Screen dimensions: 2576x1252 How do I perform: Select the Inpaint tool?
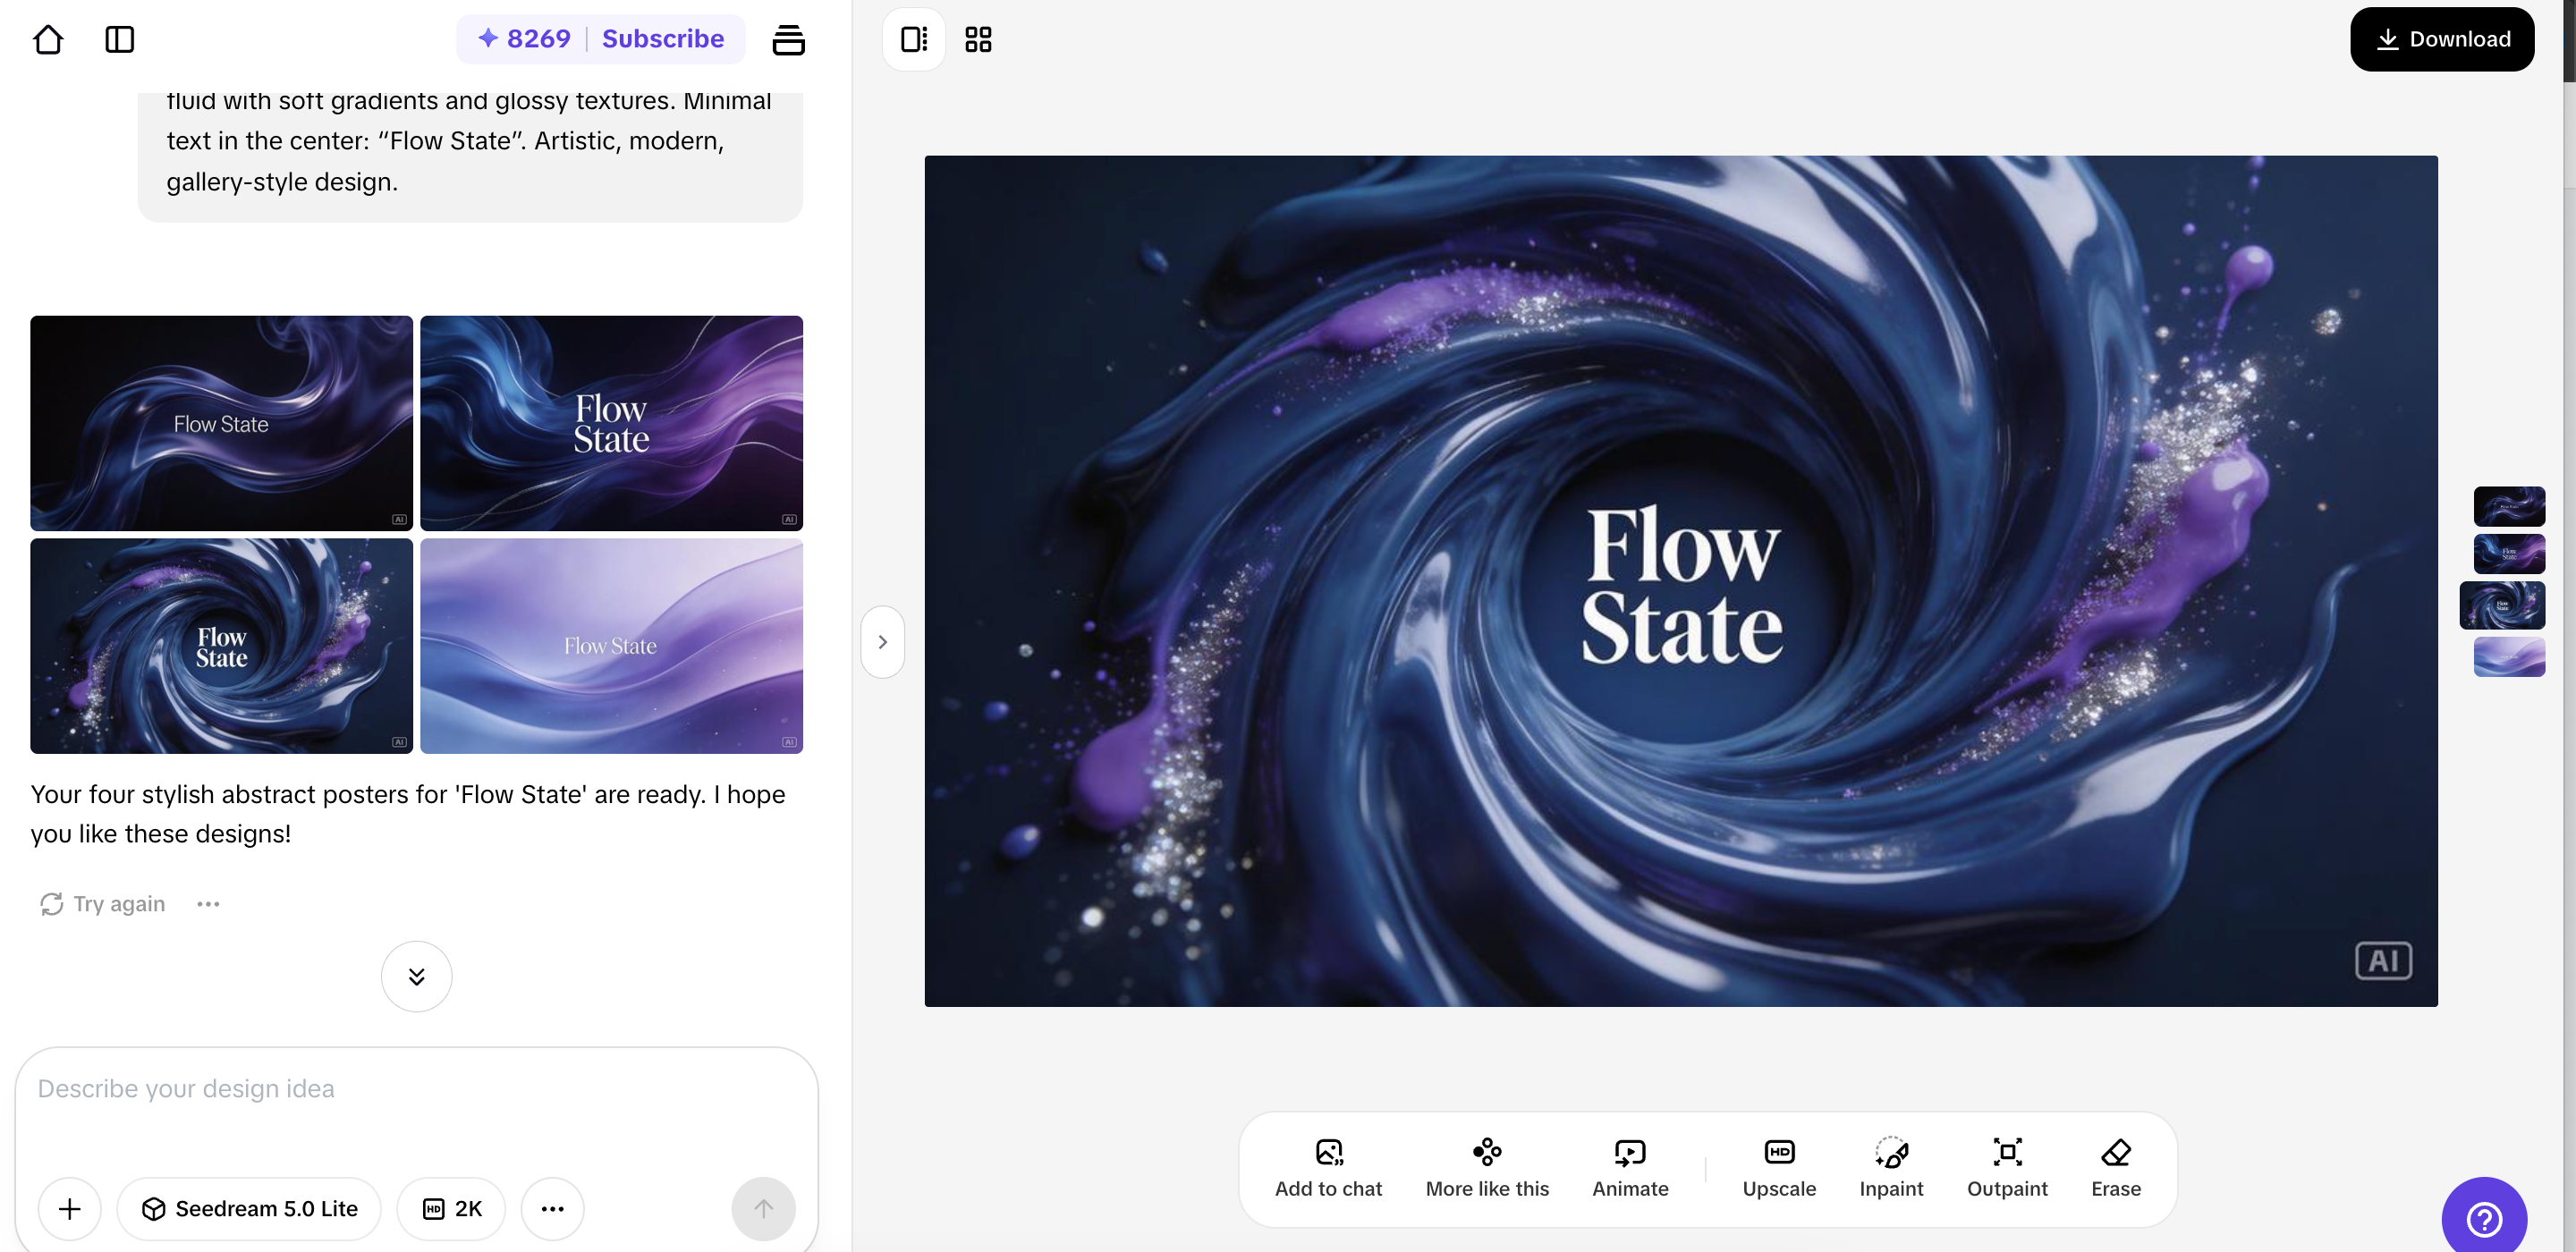pyautogui.click(x=1890, y=1167)
